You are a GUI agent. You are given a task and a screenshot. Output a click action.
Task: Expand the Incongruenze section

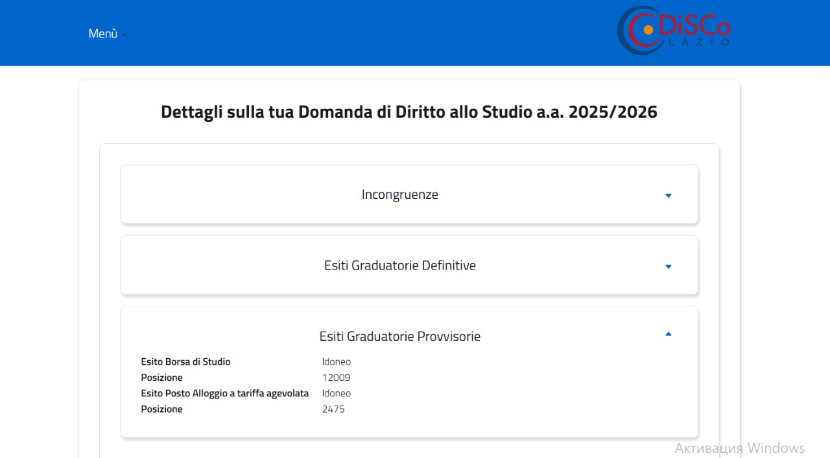click(400, 194)
